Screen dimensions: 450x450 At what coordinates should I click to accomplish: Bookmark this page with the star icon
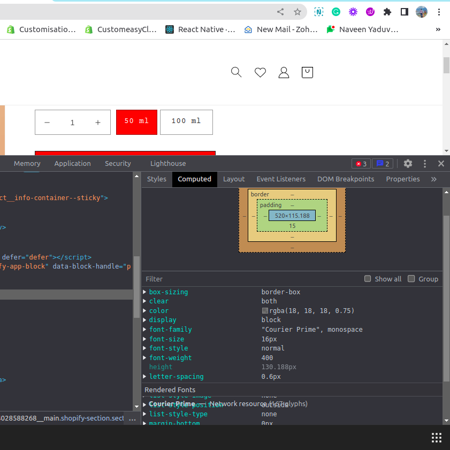tap(298, 12)
